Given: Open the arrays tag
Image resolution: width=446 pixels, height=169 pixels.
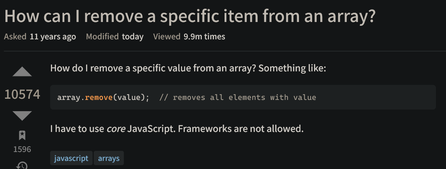Looking at the screenshot, I should pyautogui.click(x=109, y=158).
